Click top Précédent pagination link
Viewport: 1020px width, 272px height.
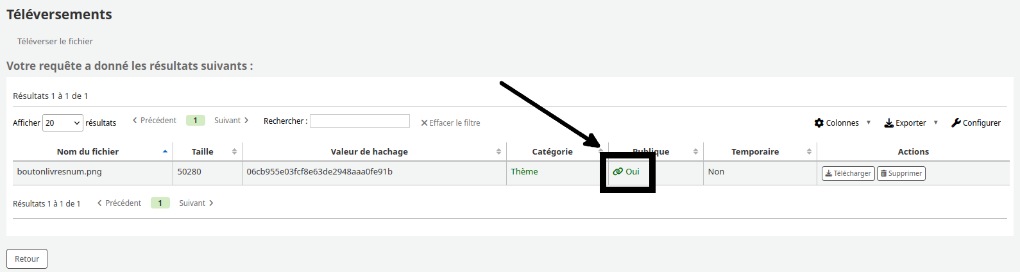click(155, 121)
